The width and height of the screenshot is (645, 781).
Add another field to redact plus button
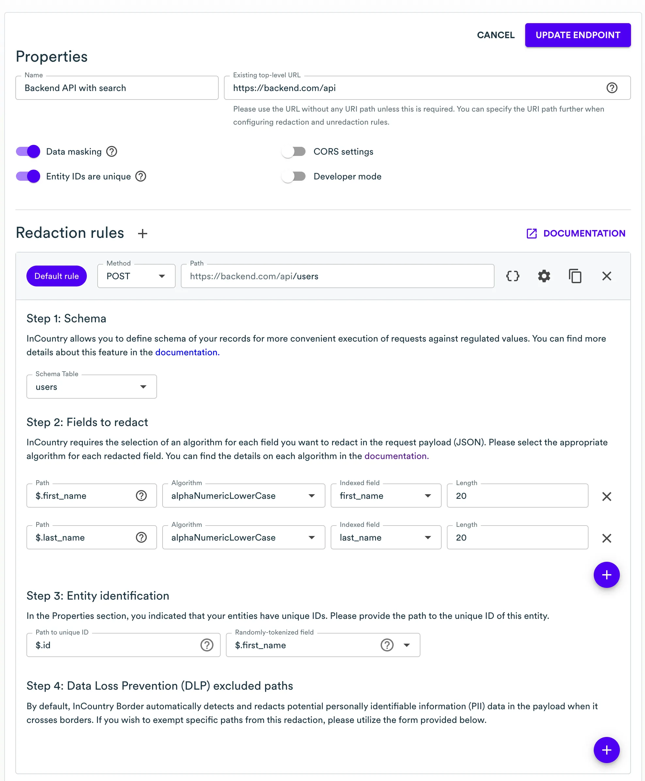pyautogui.click(x=606, y=574)
